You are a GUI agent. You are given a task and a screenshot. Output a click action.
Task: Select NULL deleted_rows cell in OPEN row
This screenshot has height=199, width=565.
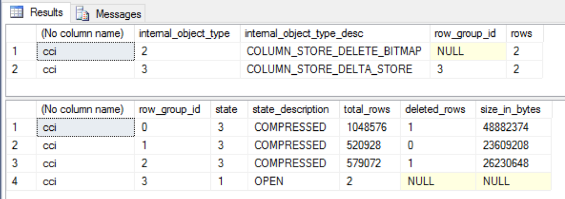(438, 181)
